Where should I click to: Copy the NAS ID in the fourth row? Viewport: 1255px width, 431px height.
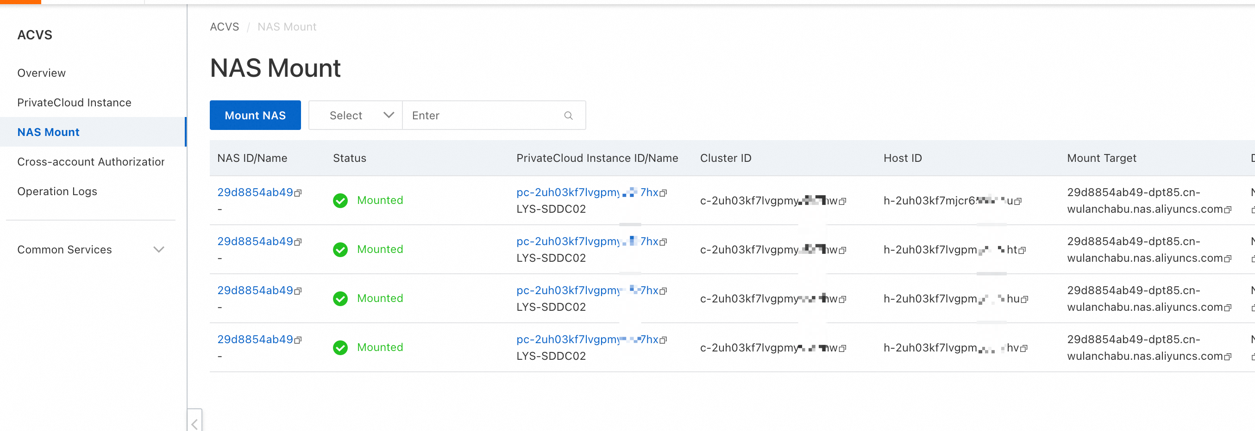[x=298, y=339]
